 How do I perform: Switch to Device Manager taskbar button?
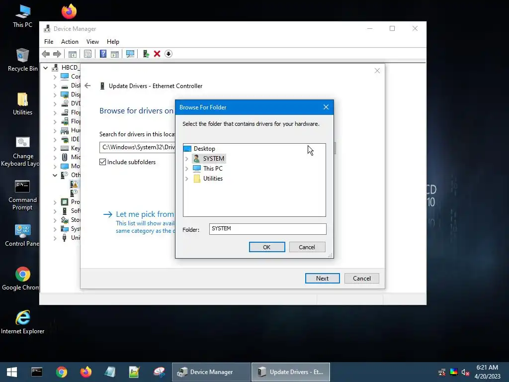click(211, 372)
